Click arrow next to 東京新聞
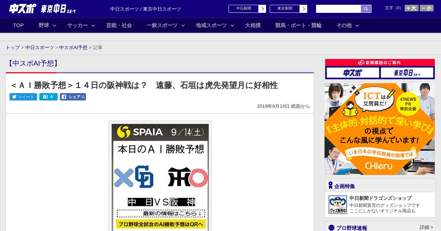The image size is (441, 231). pyautogui.click(x=303, y=9)
